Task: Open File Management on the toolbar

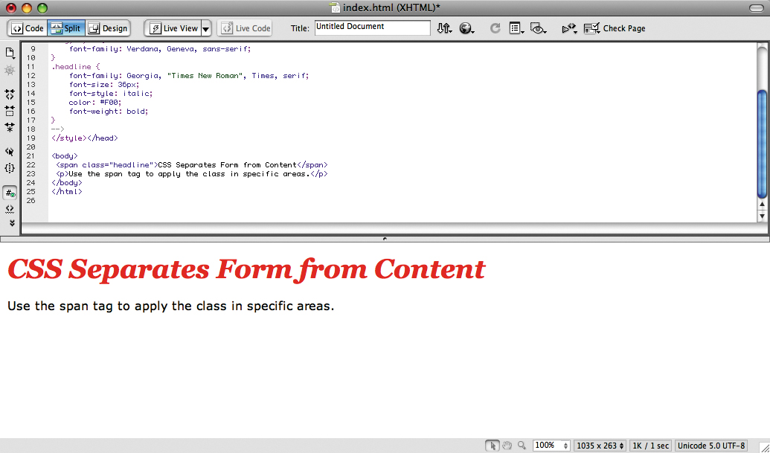Action: pyautogui.click(x=445, y=28)
